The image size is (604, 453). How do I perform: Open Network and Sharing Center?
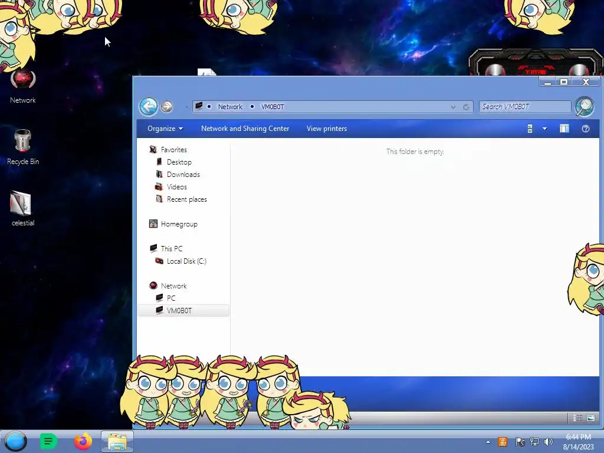[245, 129]
